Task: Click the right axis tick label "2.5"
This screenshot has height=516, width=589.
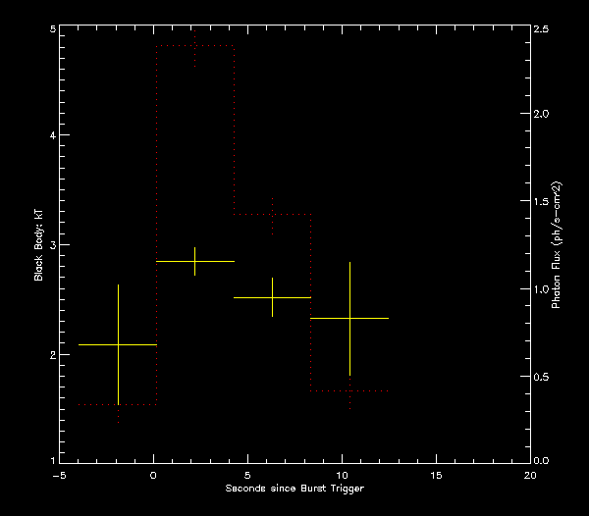Action: (x=541, y=29)
